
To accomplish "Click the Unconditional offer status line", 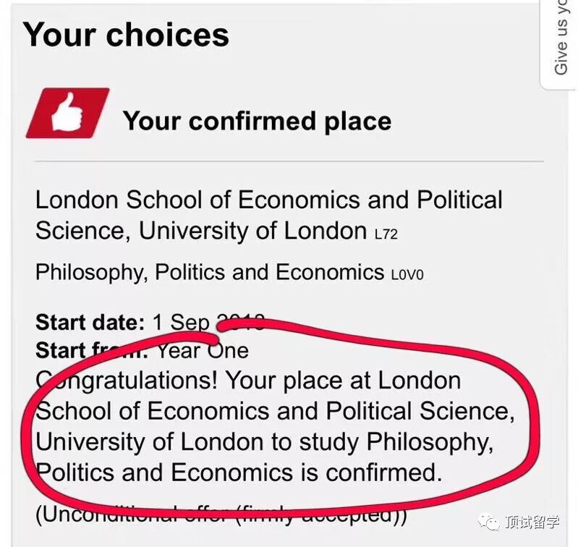I will point(221,514).
